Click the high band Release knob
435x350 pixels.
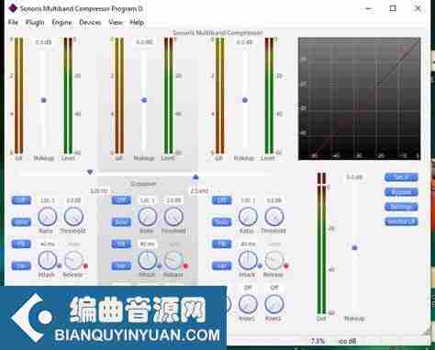(273, 261)
